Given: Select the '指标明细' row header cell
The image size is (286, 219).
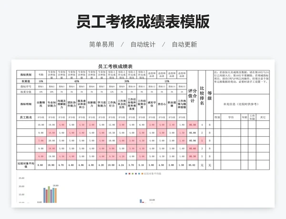Looking at the screenshot, I should (x=26, y=104).
